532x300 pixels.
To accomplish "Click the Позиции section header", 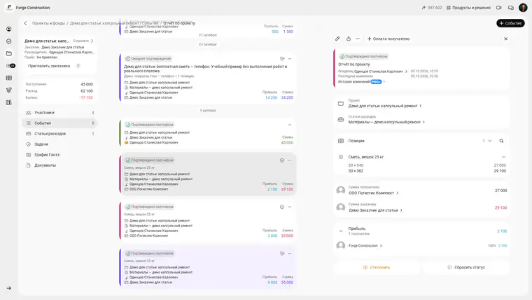I will pyautogui.click(x=356, y=141).
